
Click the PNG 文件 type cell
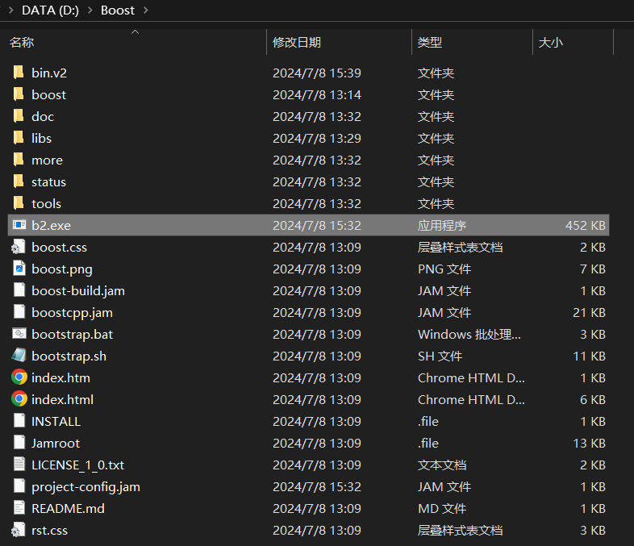444,269
